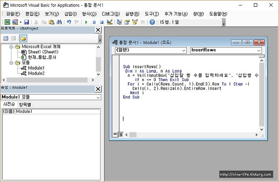Click the Toolbox icon in the toolbar

(143, 22)
